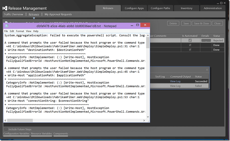
Task: Toggle Is Automated checkbox in Rejected row
Action: (x=190, y=40)
